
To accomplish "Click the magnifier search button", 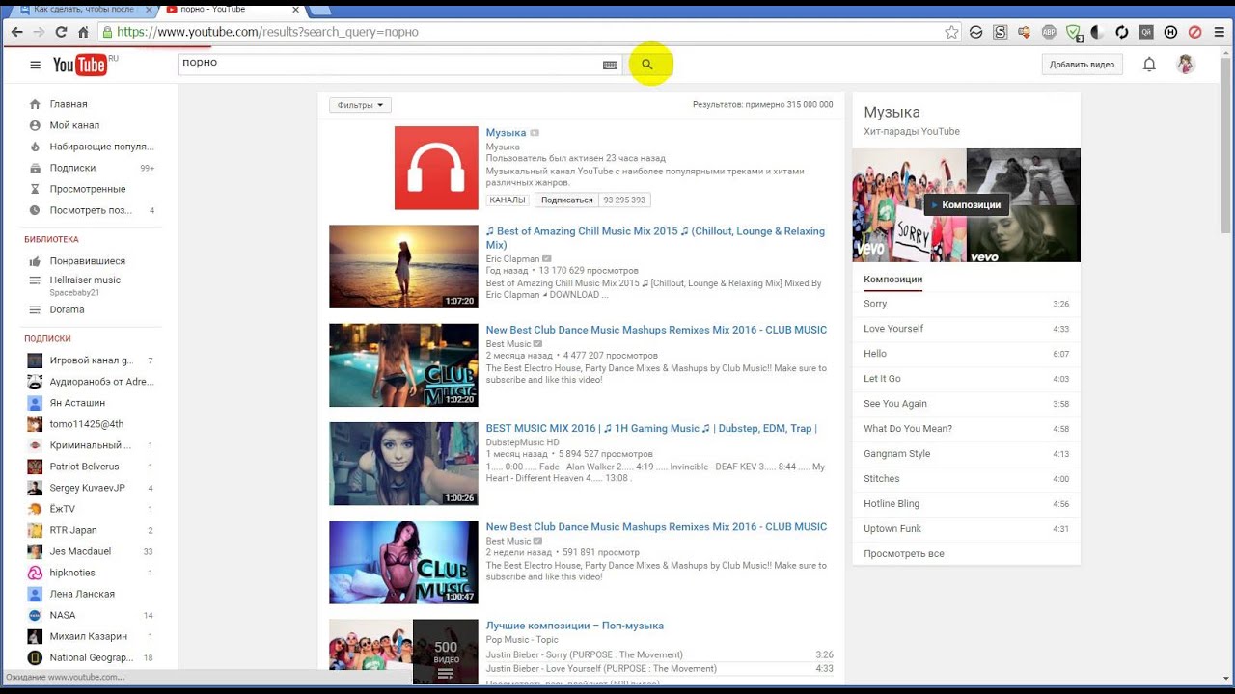I will (x=647, y=65).
